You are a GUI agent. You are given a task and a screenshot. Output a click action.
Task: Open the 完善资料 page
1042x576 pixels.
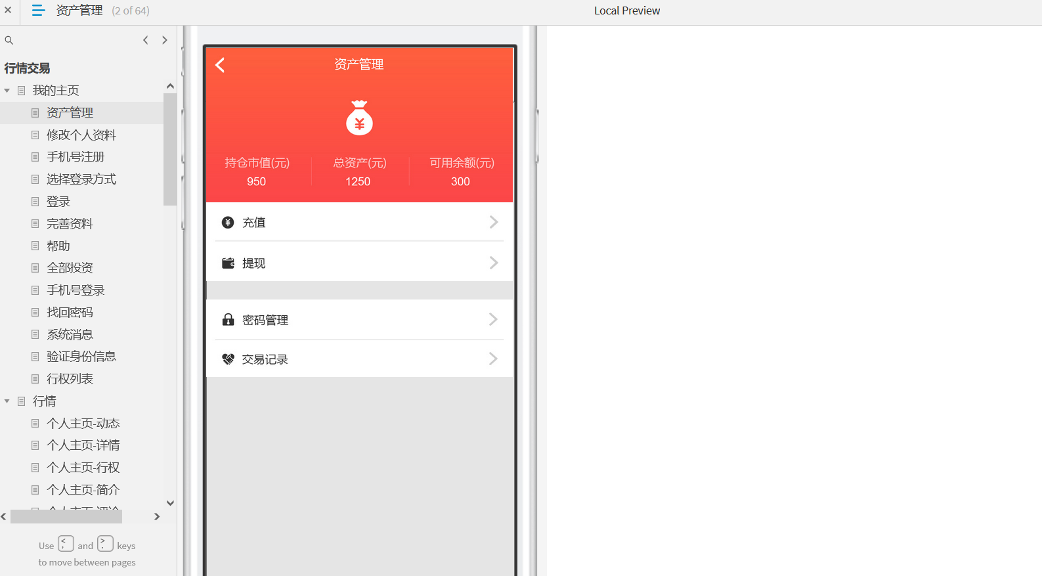coord(70,224)
